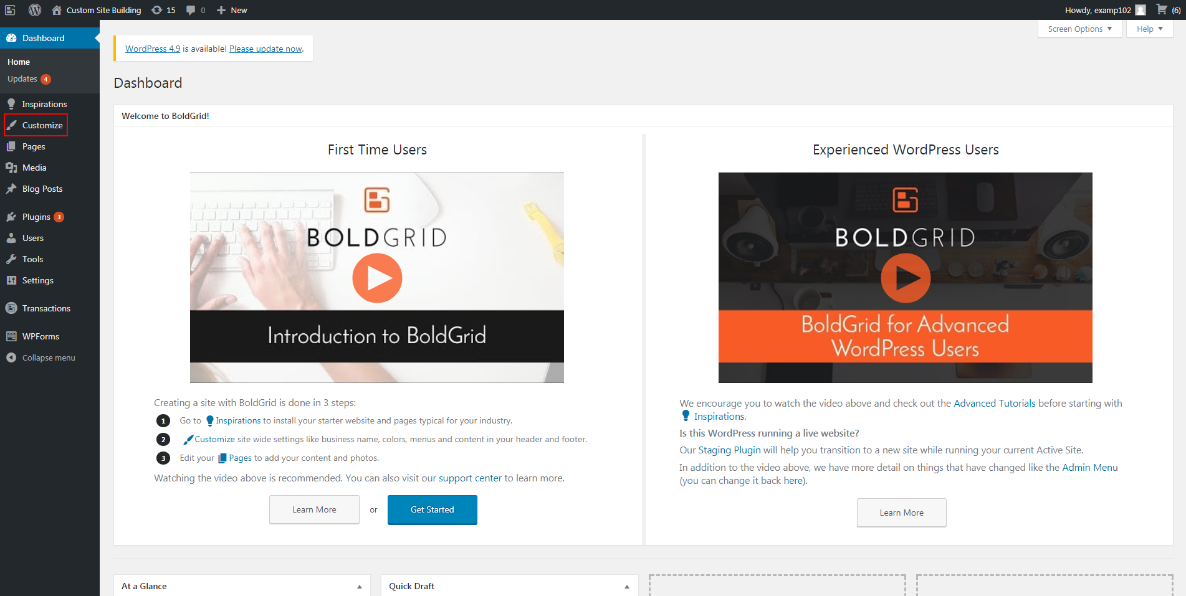
Task: Open the Blog Posts menu item
Action: pyautogui.click(x=42, y=189)
